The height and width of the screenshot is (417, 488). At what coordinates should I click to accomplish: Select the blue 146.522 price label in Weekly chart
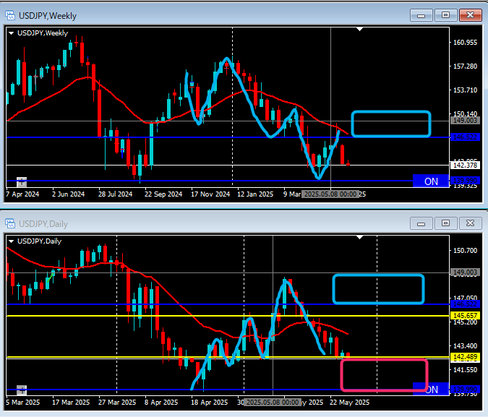(465, 137)
